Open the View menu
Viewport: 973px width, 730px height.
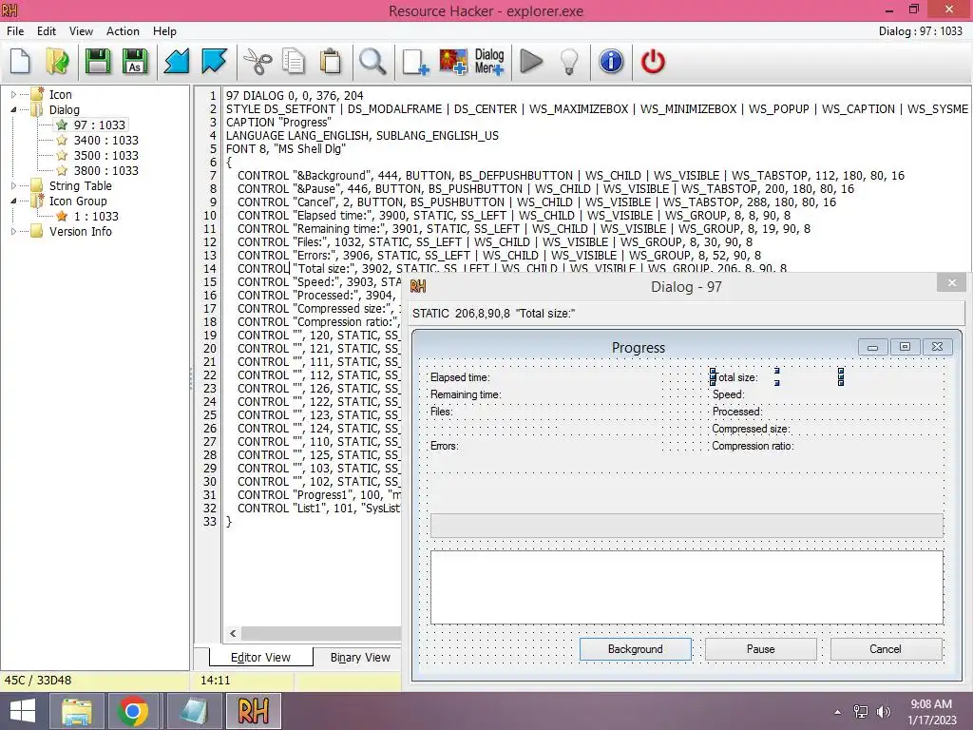pos(81,31)
